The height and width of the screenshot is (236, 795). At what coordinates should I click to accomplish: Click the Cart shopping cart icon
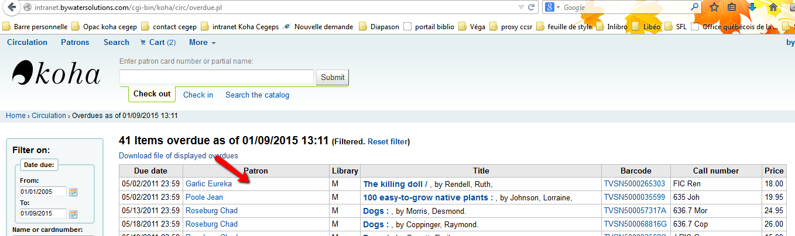143,42
